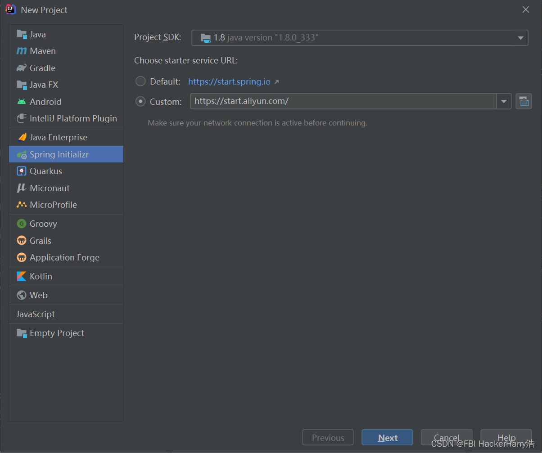The image size is (542, 453).
Task: Click the Quarkus icon
Action: 22,171
